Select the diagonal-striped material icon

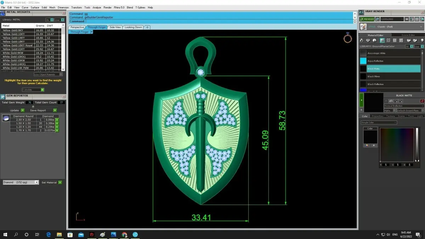pyautogui.click(x=389, y=41)
